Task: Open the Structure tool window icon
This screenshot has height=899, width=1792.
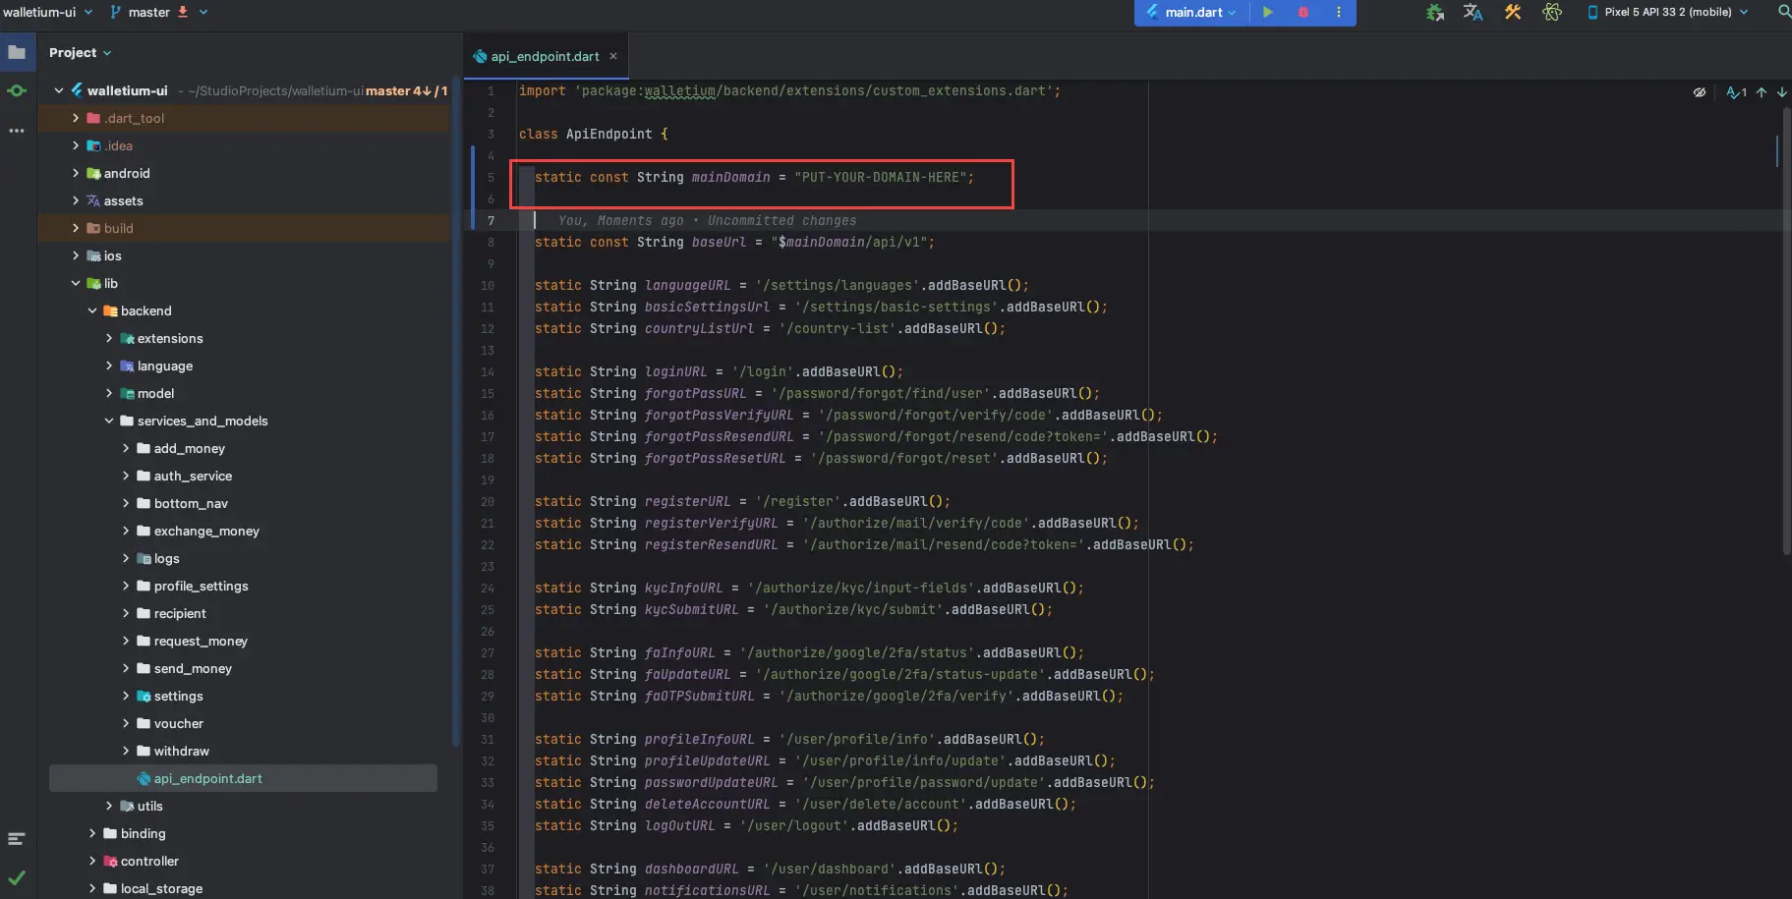Action: [x=16, y=839]
